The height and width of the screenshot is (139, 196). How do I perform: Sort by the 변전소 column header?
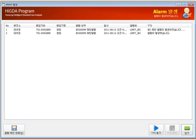[x=24, y=26]
